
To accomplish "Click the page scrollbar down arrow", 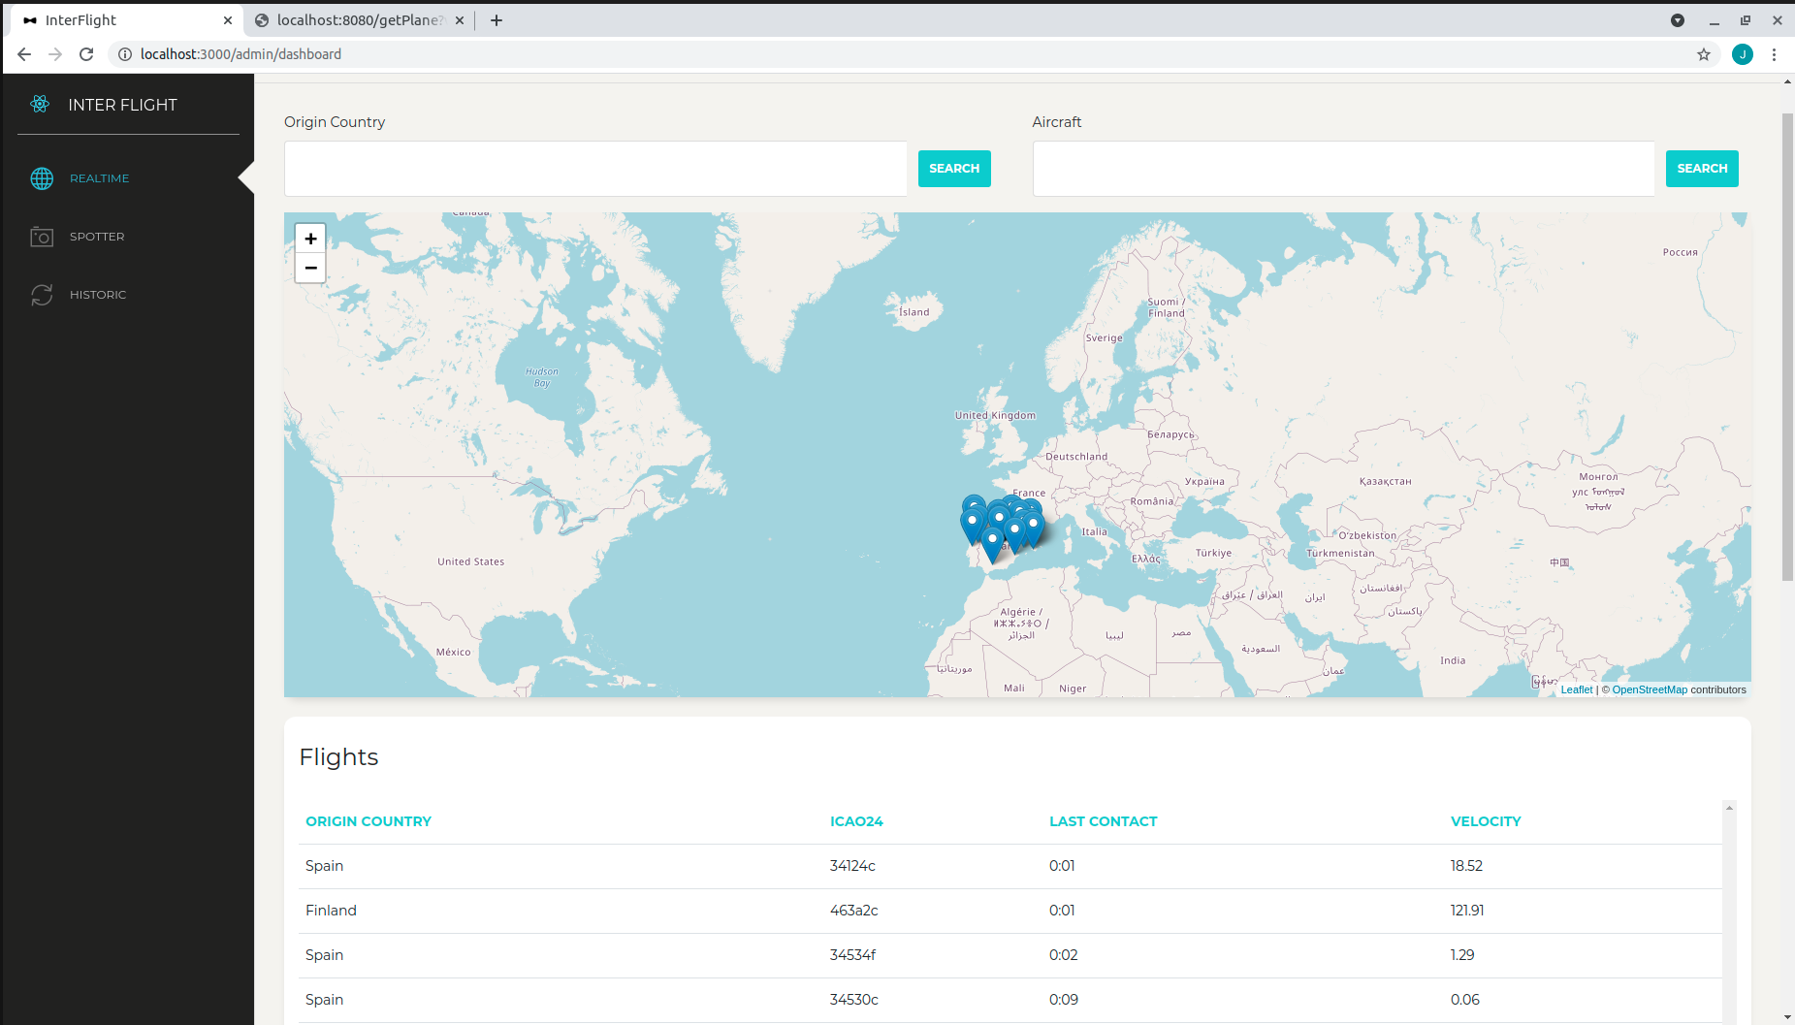I will (x=1787, y=1017).
